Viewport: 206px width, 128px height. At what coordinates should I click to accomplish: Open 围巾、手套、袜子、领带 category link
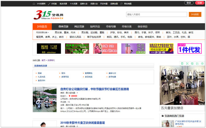tap(147, 33)
